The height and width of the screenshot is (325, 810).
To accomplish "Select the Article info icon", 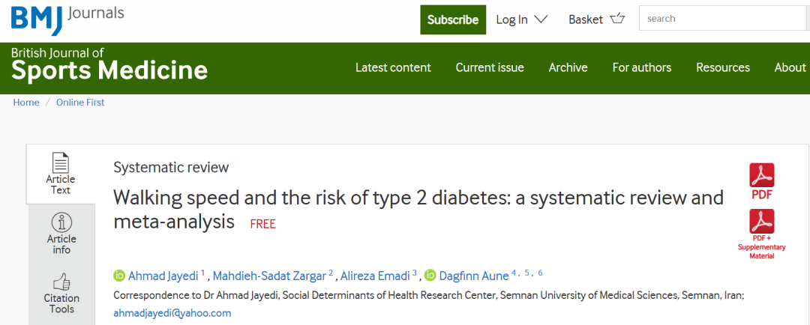I will point(61,223).
